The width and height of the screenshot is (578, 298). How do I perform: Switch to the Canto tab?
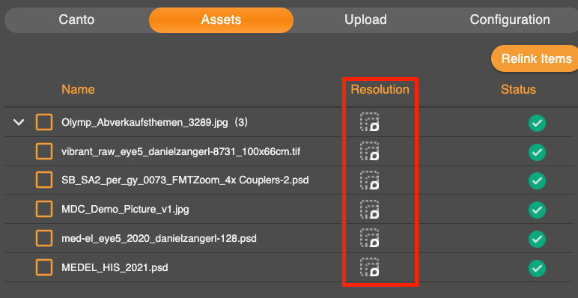pyautogui.click(x=76, y=19)
